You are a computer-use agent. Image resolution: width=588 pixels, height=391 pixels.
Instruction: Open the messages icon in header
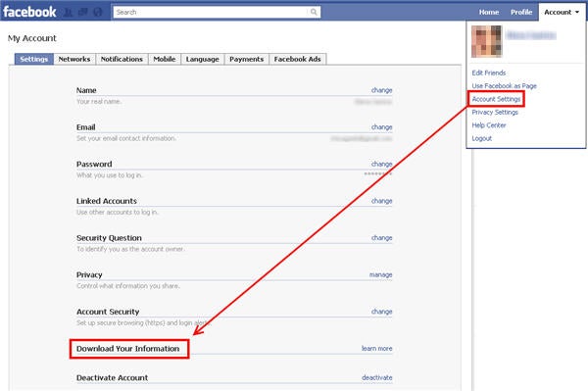pyautogui.click(x=83, y=13)
